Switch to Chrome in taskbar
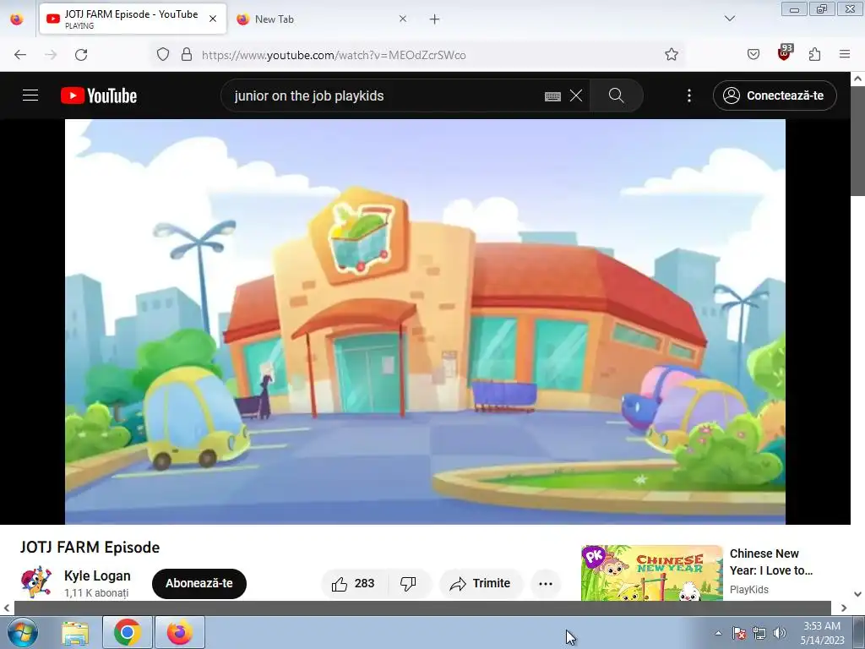Viewport: 865px width, 649px height. (127, 632)
